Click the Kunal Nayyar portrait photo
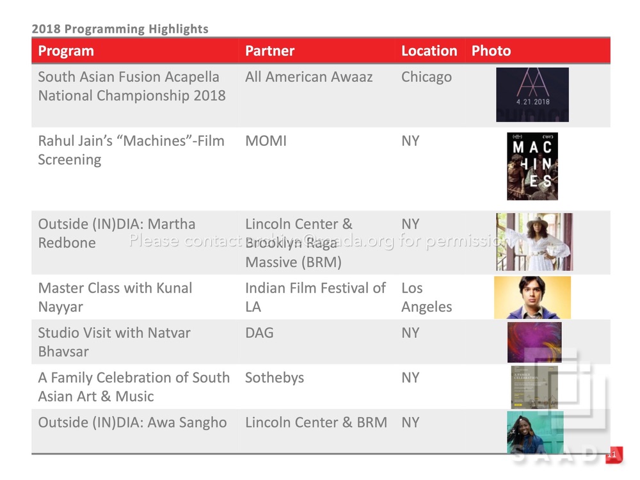This screenshot has width=640, height=480. coord(532,298)
